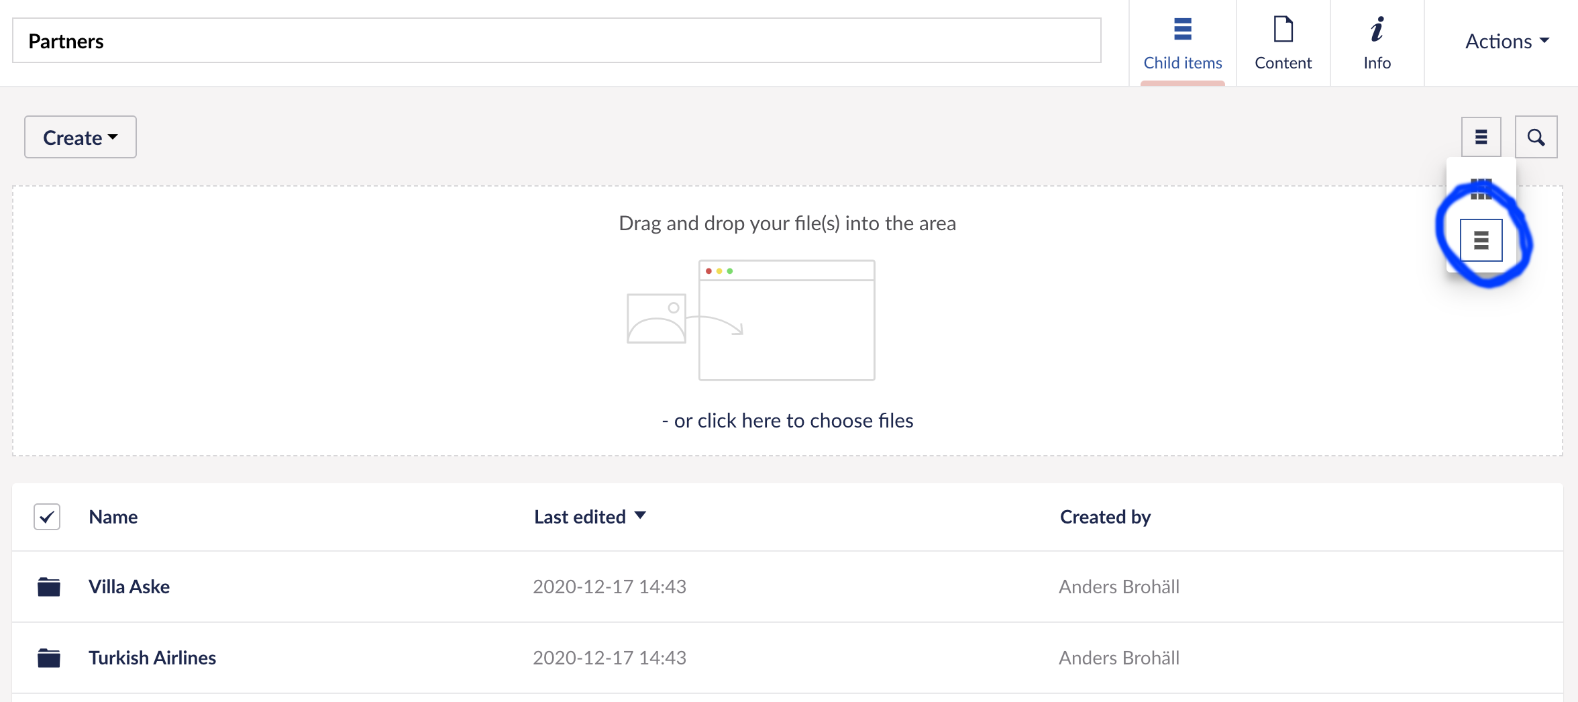Select the Villa Aske folder icon
Image resolution: width=1578 pixels, height=702 pixels.
pos(49,587)
